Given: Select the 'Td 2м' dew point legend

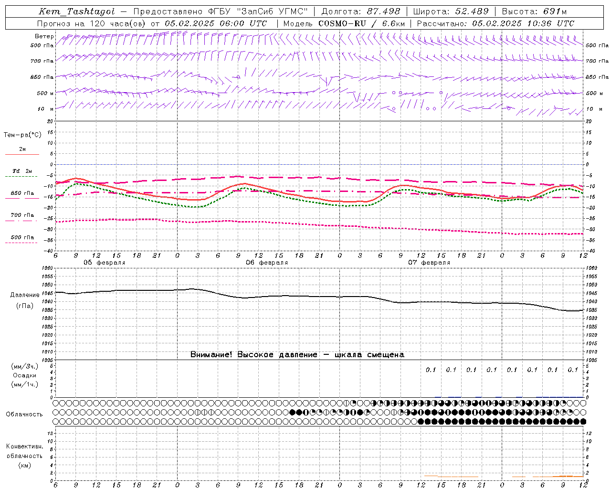Looking at the screenshot, I should point(22,173).
